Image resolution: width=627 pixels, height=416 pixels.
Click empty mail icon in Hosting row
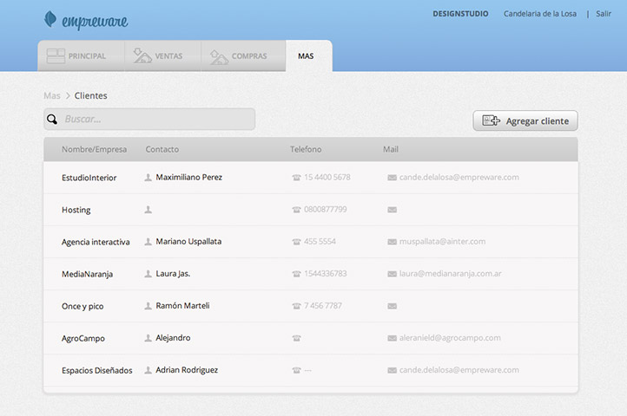(393, 210)
